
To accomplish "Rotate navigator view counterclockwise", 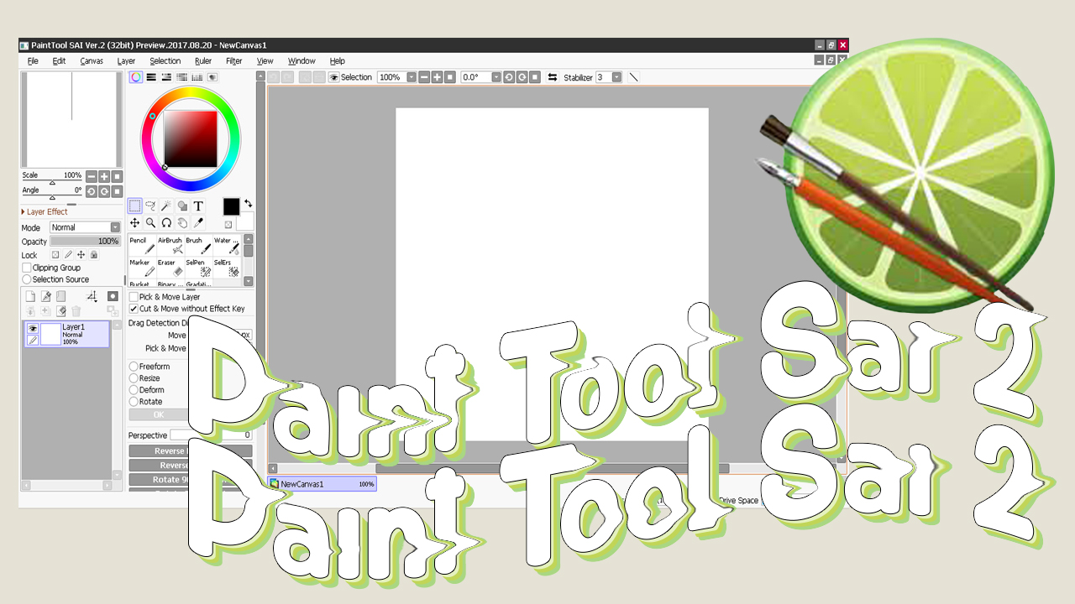I will 92,191.
